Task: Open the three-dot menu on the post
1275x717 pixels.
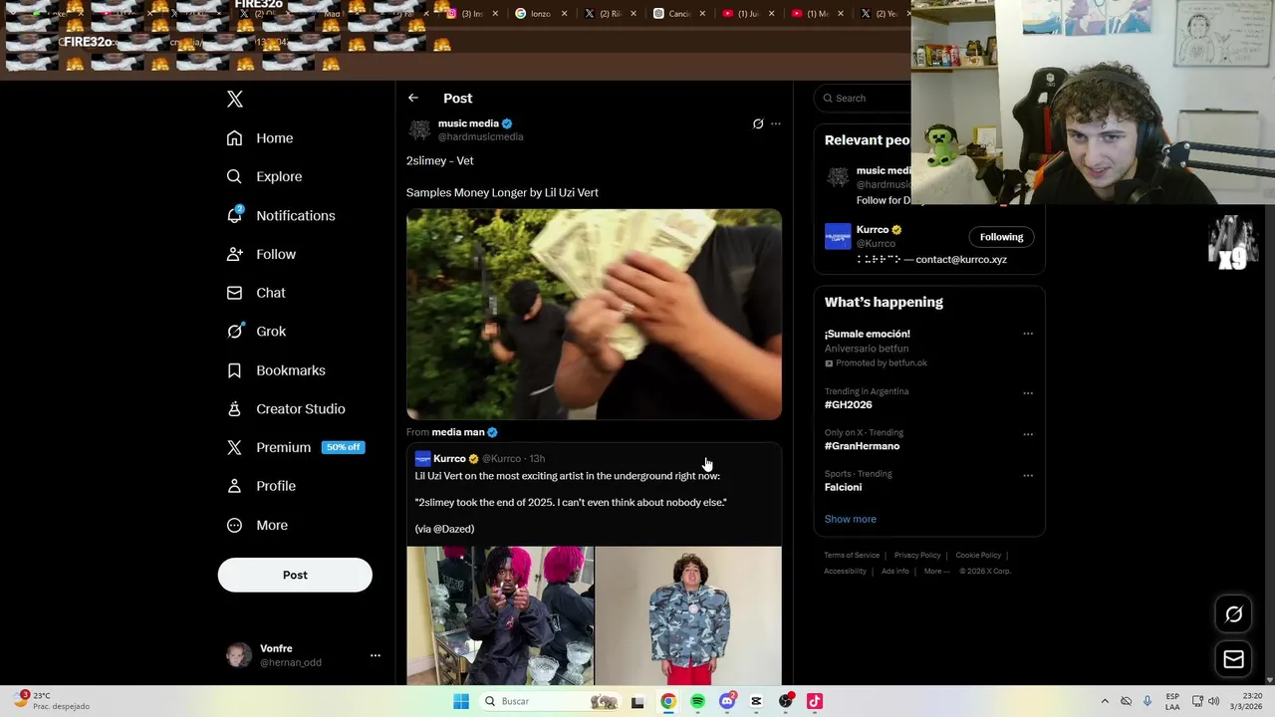Action: [776, 124]
